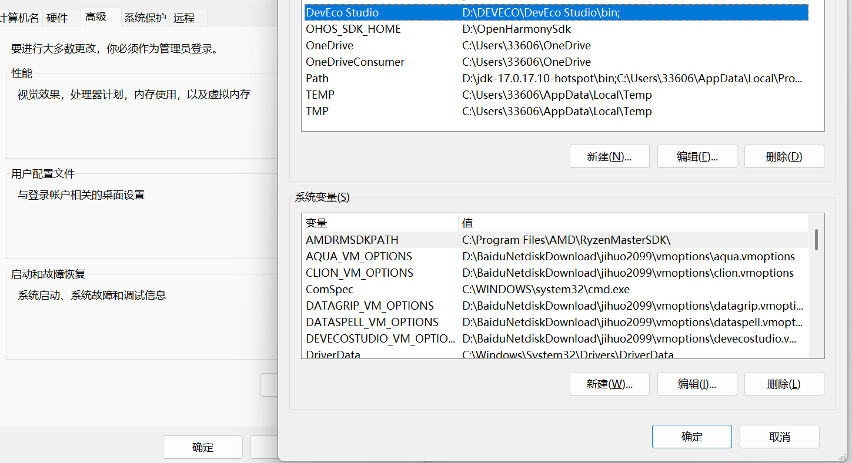Image resolution: width=852 pixels, height=463 pixels.
Task: Click the C:\WINDOWS\system32\cmd.exe value cell
Action: tap(546, 289)
